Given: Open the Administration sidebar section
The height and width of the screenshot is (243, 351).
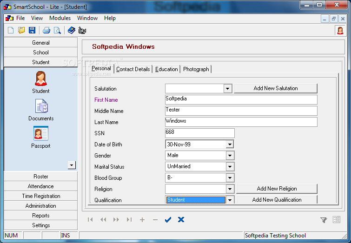Looking at the screenshot, I should [x=41, y=206].
